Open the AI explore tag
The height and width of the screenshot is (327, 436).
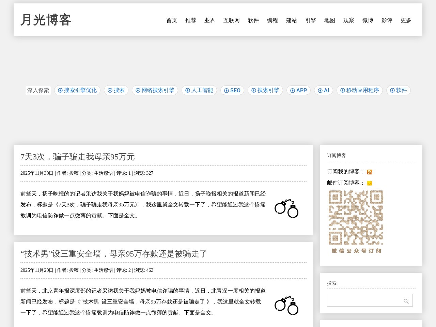(x=324, y=90)
